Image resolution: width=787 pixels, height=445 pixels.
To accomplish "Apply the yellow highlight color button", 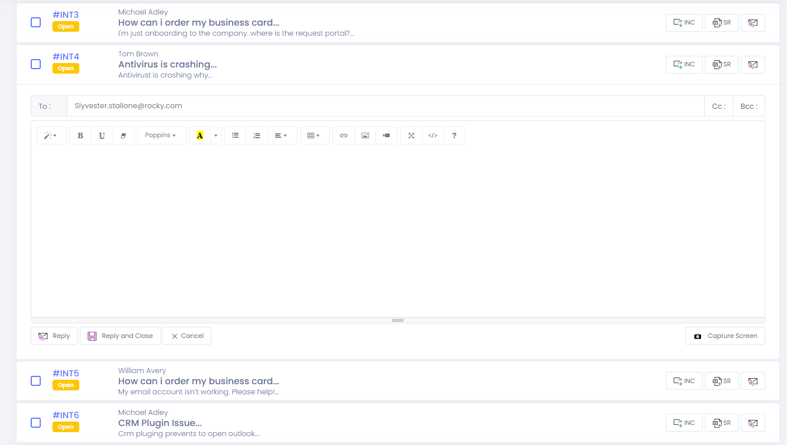I will point(200,136).
